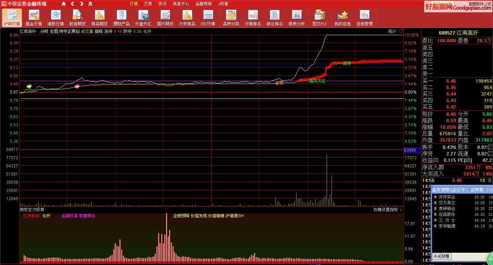Open 我的自选 watchlist
This screenshot has width=493, height=265.
pyautogui.click(x=342, y=18)
